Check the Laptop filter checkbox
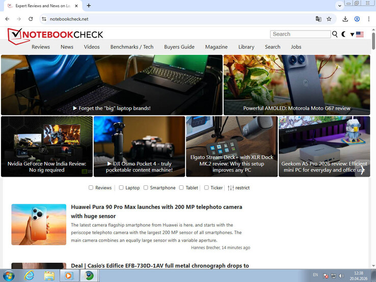 [x=121, y=188]
